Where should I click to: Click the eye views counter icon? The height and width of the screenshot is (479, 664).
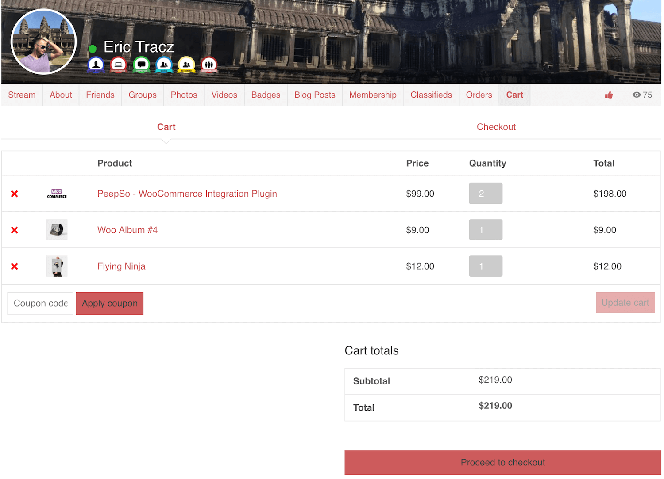pyautogui.click(x=636, y=95)
